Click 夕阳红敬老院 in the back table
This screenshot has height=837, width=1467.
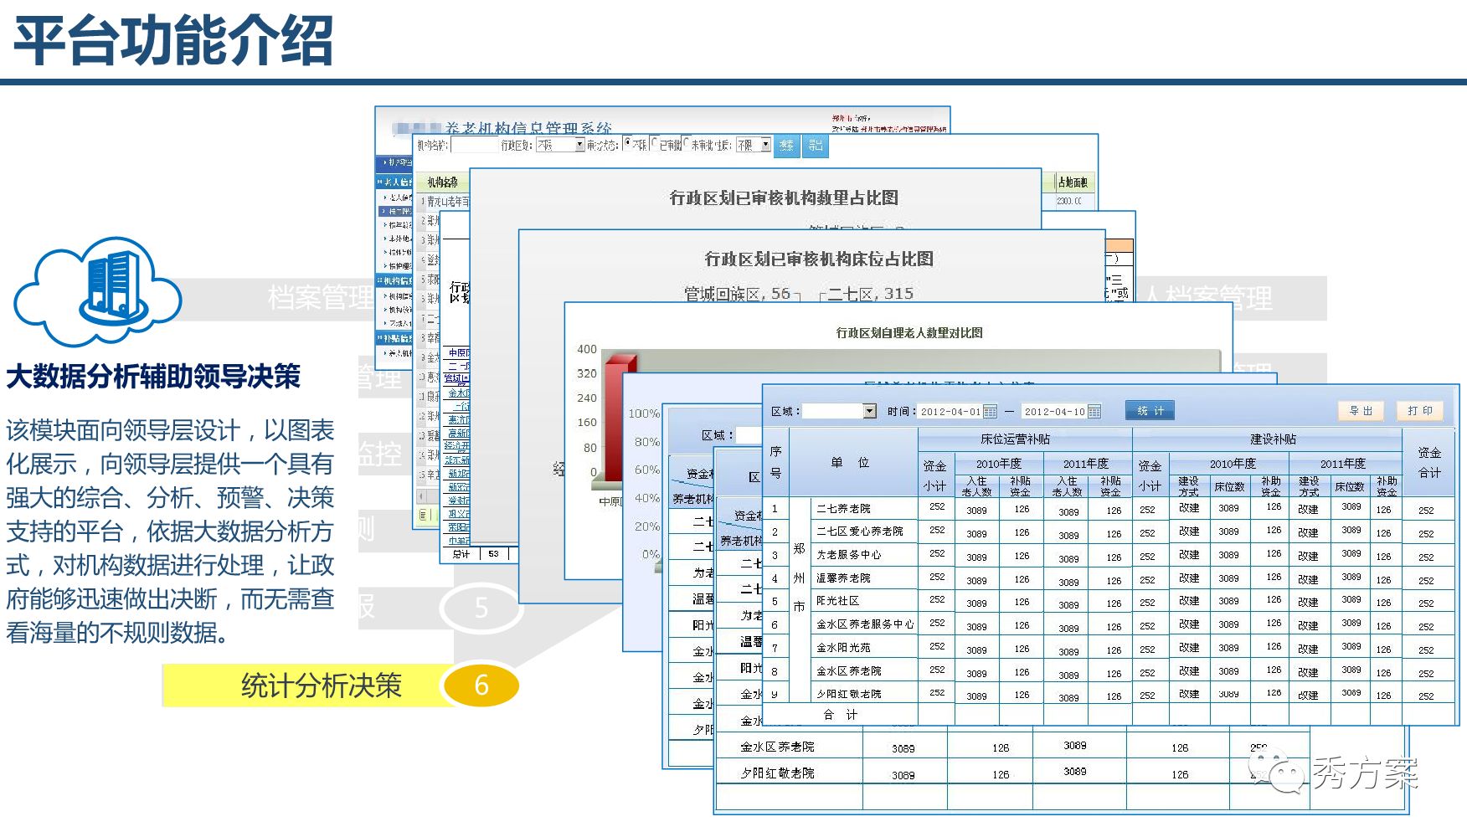tap(777, 773)
